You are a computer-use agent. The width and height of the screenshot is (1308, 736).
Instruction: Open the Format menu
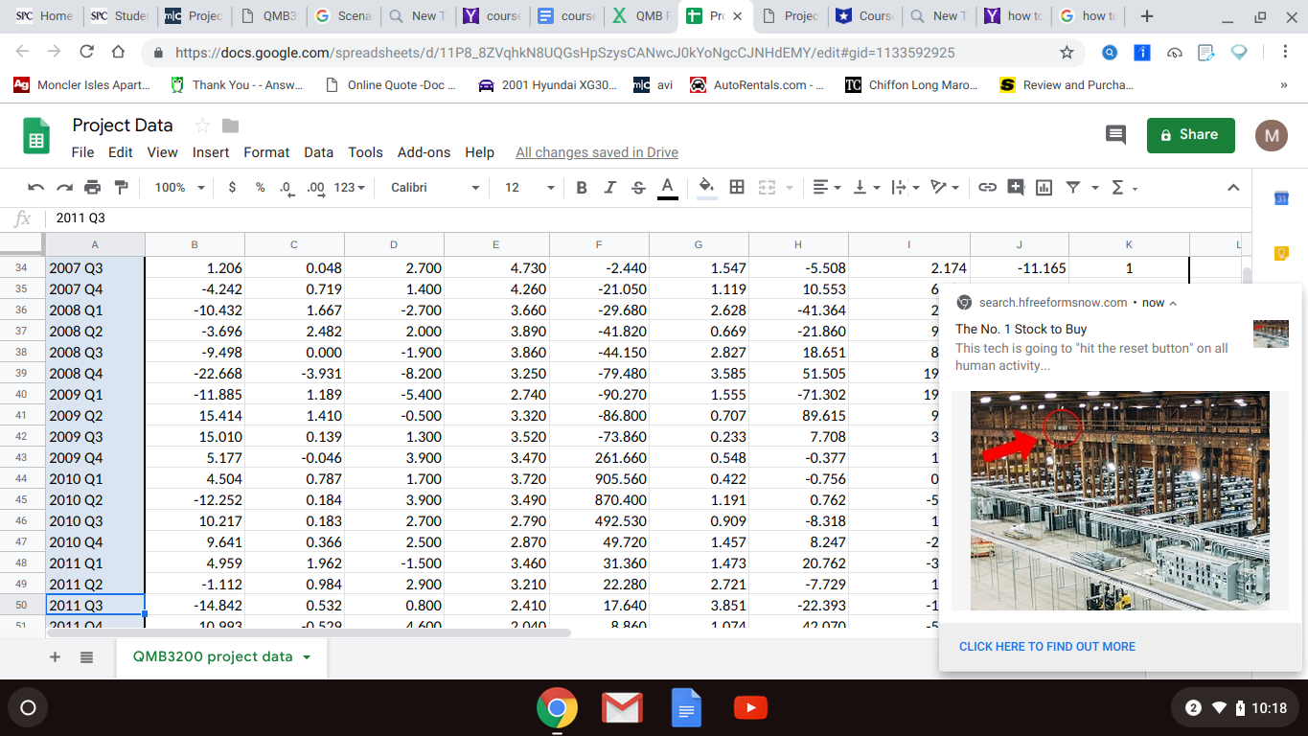point(266,152)
